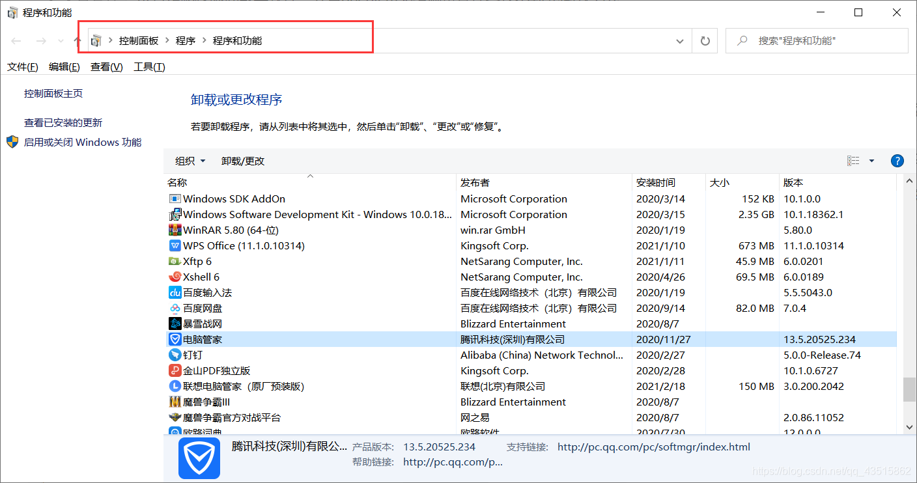Click the 电脑管家 shield icon in list

(175, 339)
